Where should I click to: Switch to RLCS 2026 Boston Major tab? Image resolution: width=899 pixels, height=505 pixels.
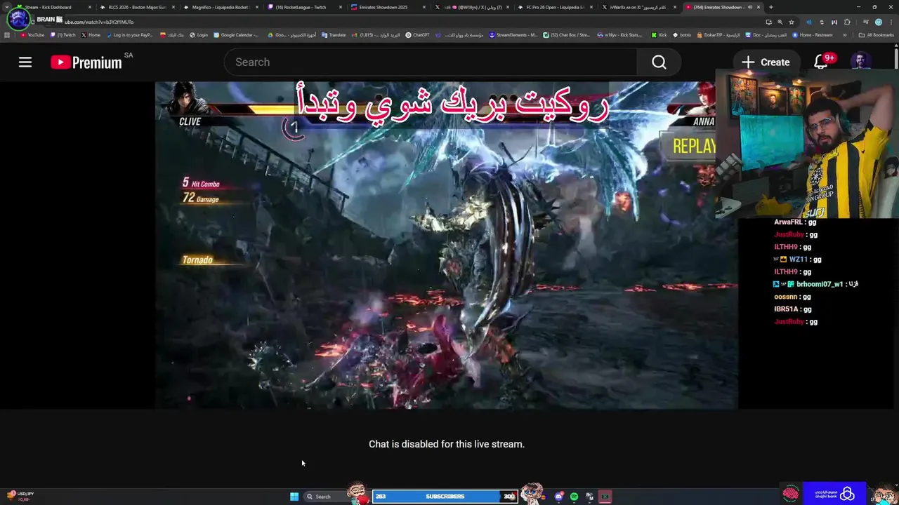point(136,7)
